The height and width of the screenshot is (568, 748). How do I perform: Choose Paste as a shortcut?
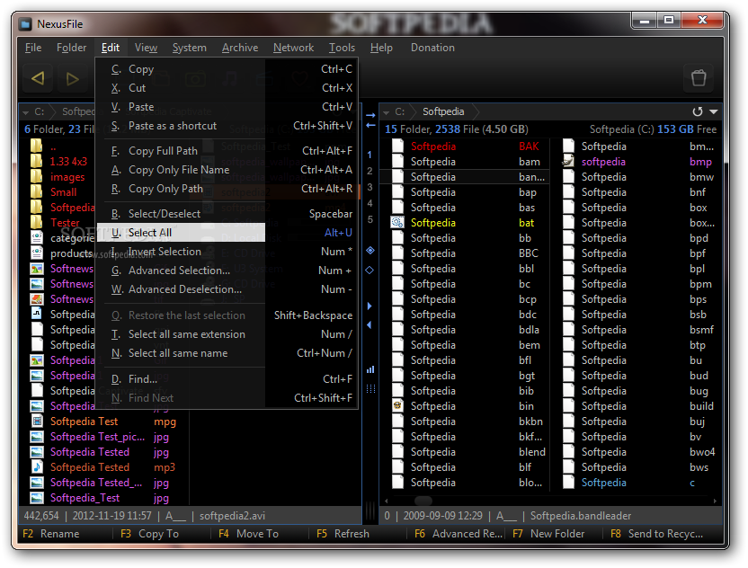pyautogui.click(x=227, y=126)
